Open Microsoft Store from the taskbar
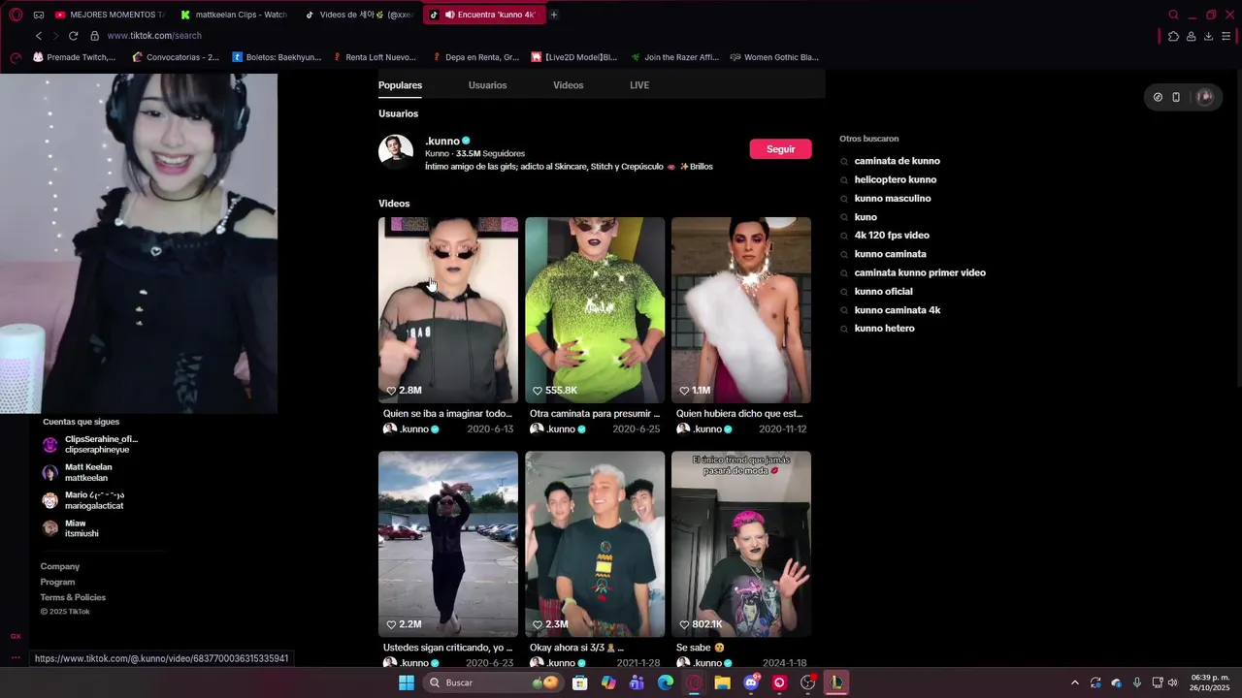Screen dimensions: 1242x698 pyautogui.click(x=579, y=682)
